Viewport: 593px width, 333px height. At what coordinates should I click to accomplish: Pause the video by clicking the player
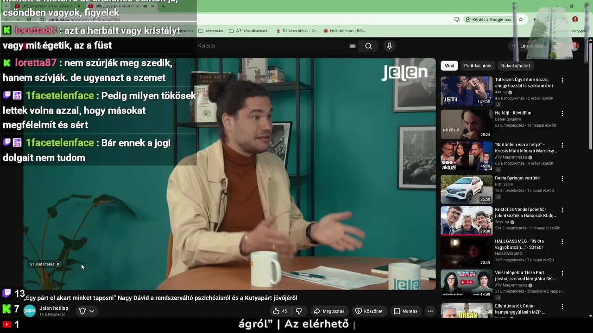point(229,173)
